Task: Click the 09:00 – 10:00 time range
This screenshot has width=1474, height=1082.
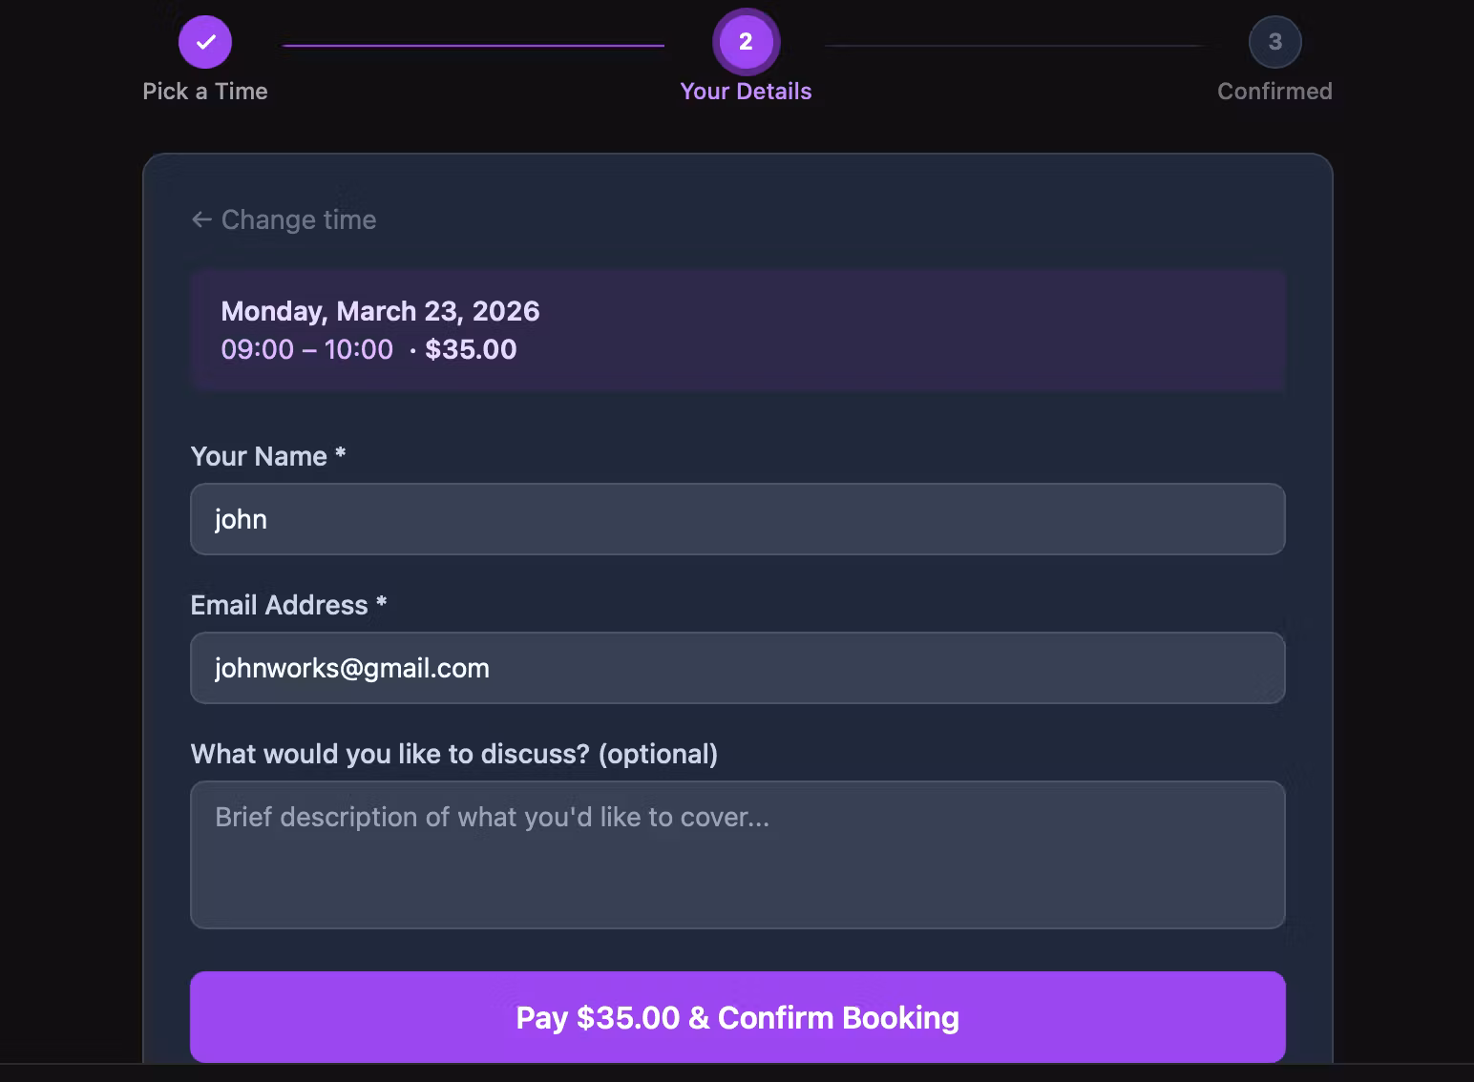Action: tap(306, 349)
